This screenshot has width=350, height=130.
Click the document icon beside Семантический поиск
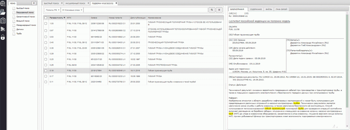[14, 17]
